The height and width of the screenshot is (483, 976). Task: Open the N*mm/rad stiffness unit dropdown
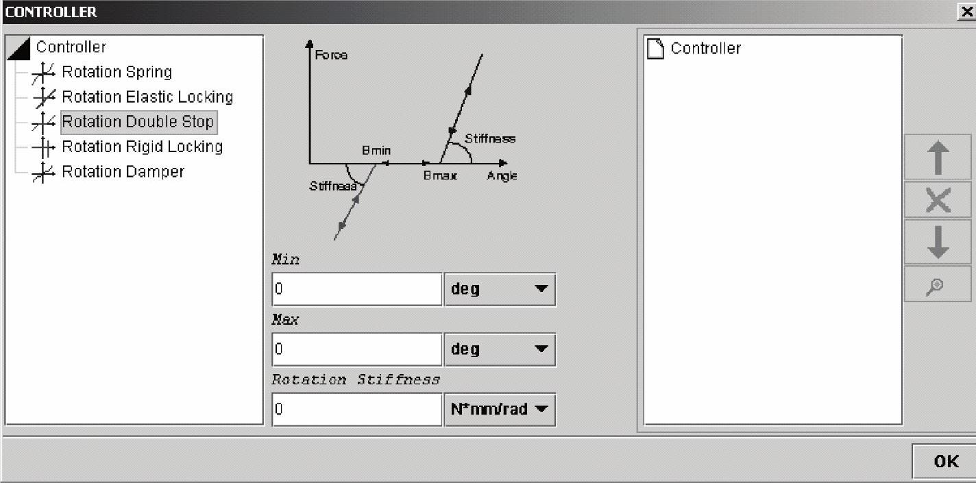(x=500, y=410)
